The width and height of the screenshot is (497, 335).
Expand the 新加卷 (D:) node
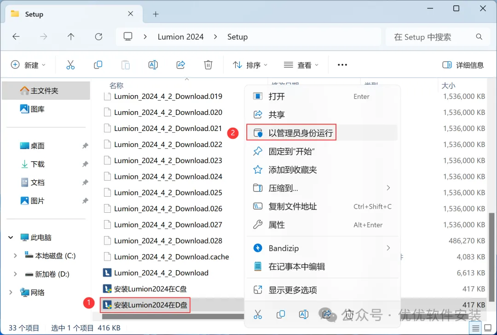(x=15, y=274)
